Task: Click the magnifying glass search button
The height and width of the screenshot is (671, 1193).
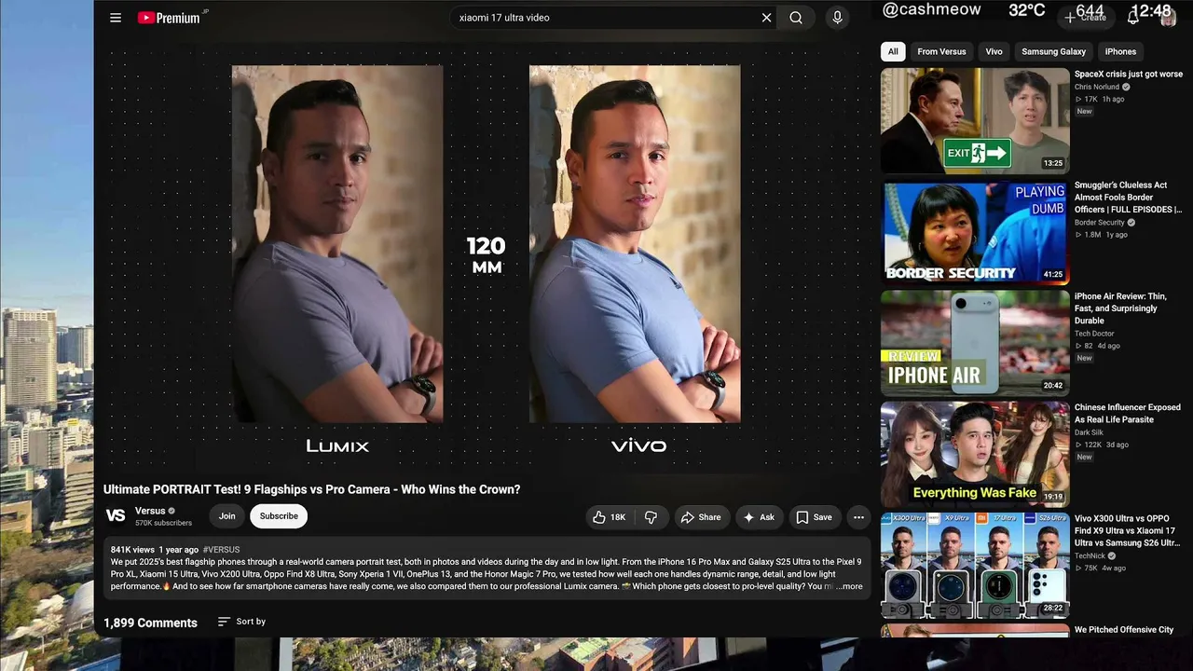Action: (x=796, y=18)
